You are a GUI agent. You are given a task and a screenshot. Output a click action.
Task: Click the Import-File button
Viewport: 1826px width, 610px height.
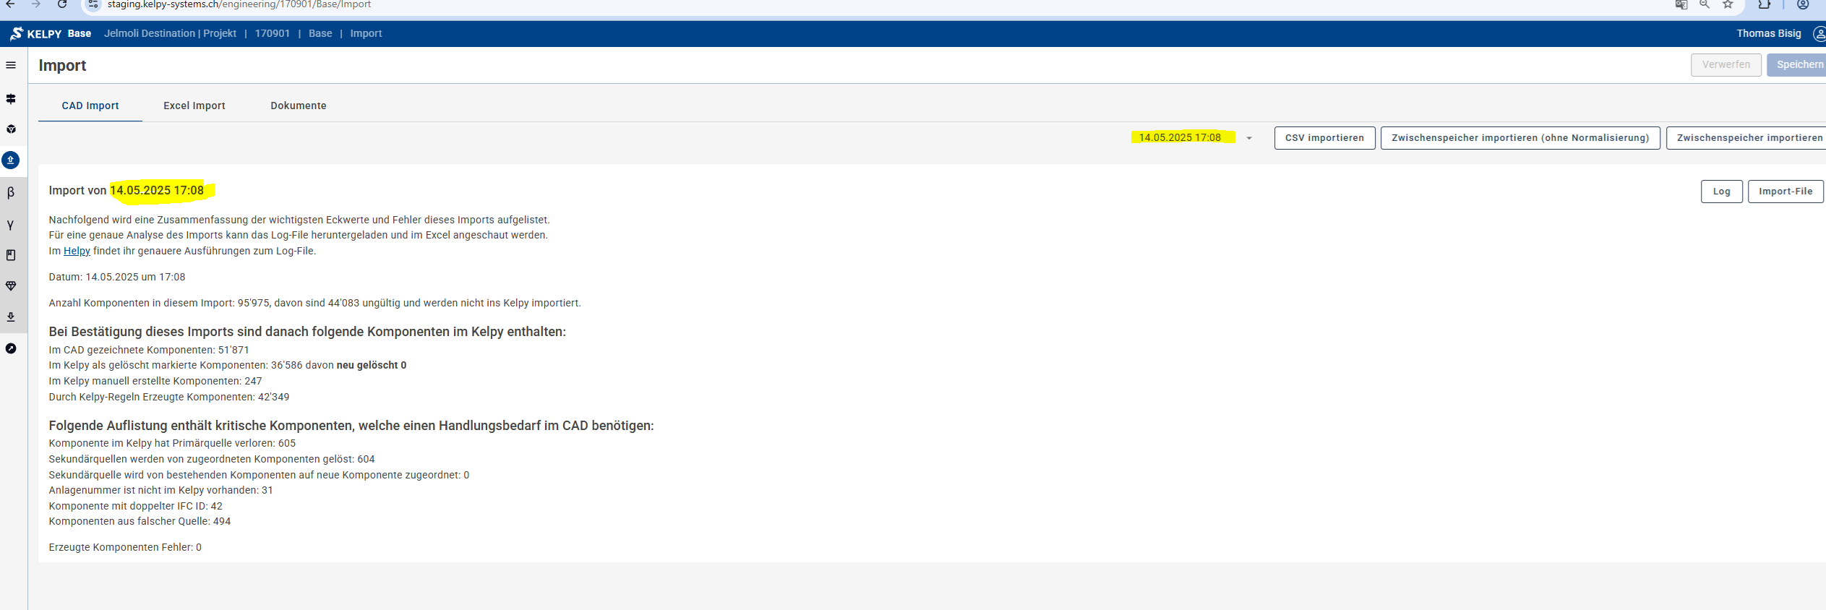1785,192
